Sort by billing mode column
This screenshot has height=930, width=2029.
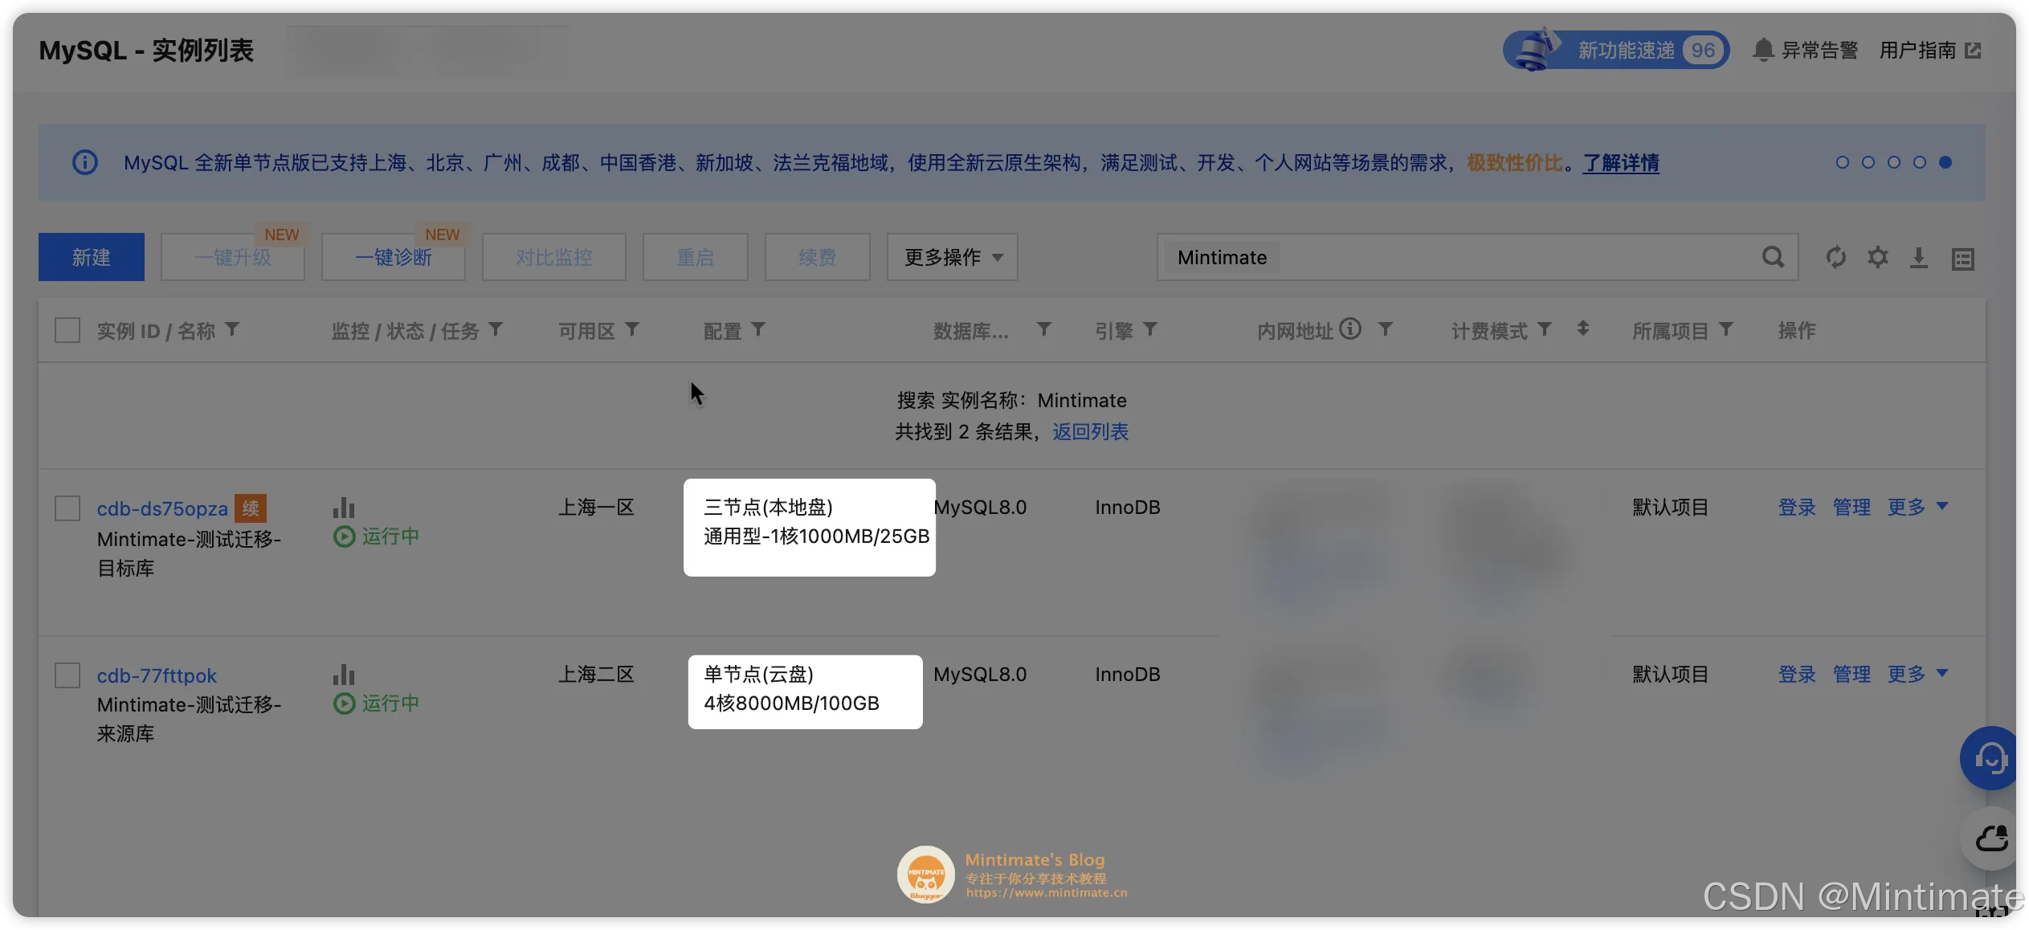click(1582, 328)
